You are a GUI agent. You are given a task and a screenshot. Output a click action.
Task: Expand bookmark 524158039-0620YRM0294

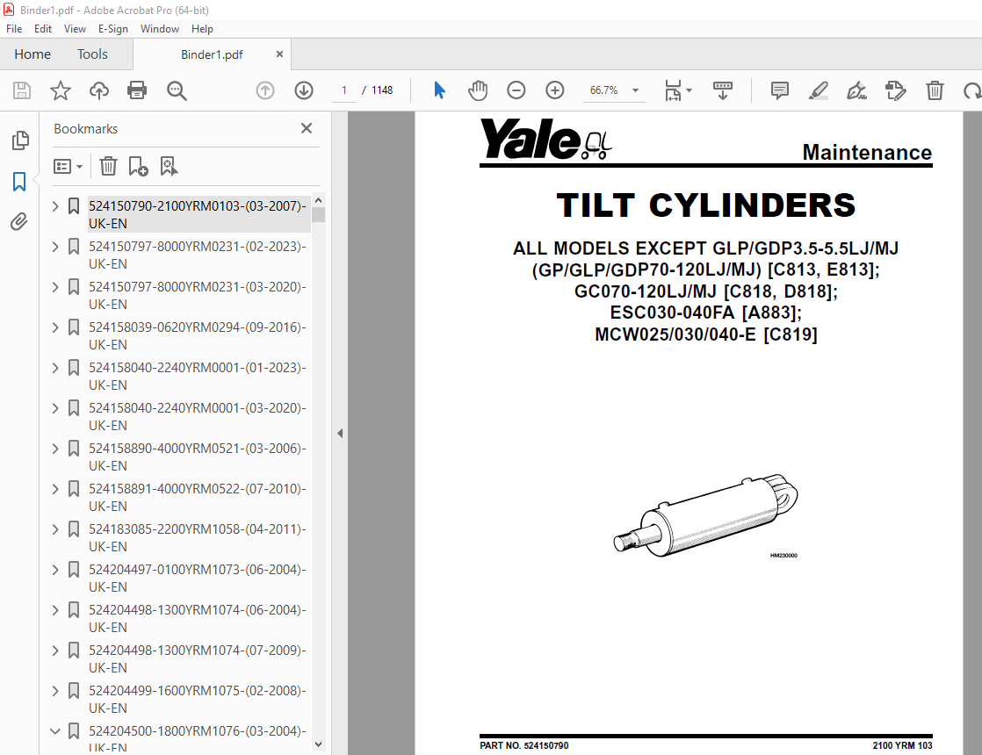point(55,327)
